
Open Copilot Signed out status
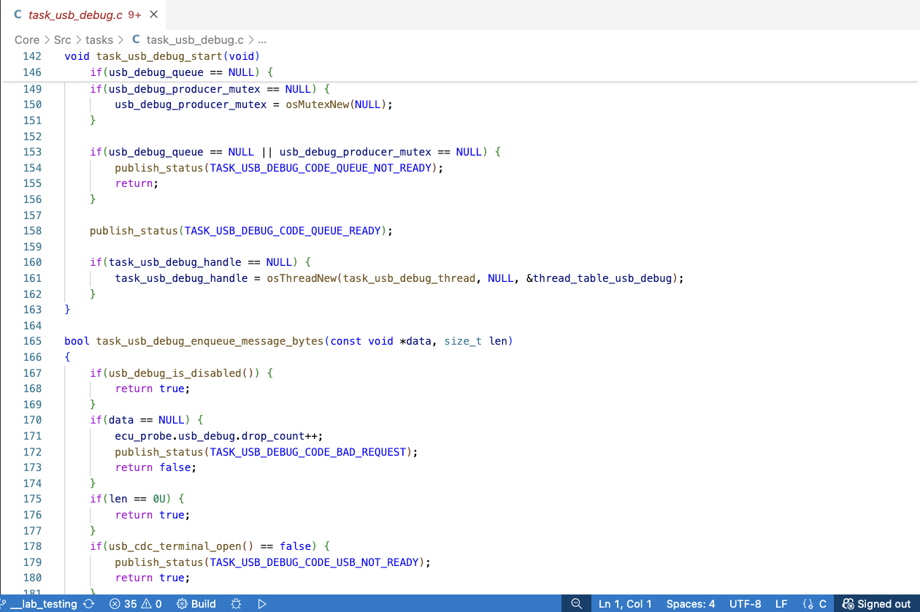coord(877,604)
